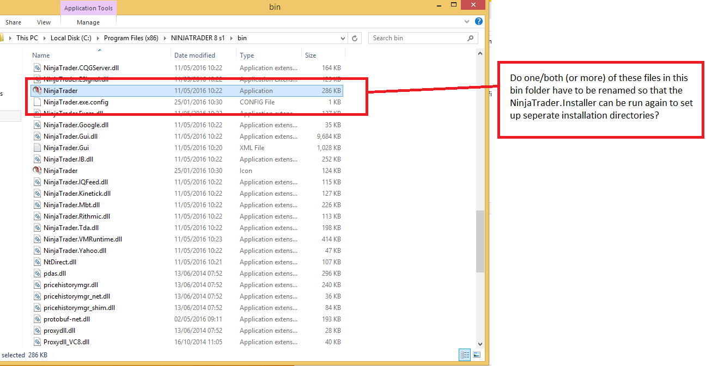The image size is (712, 366).
Task: Select the NinjaTrader icon file (124 KB)
Action: tap(37, 171)
